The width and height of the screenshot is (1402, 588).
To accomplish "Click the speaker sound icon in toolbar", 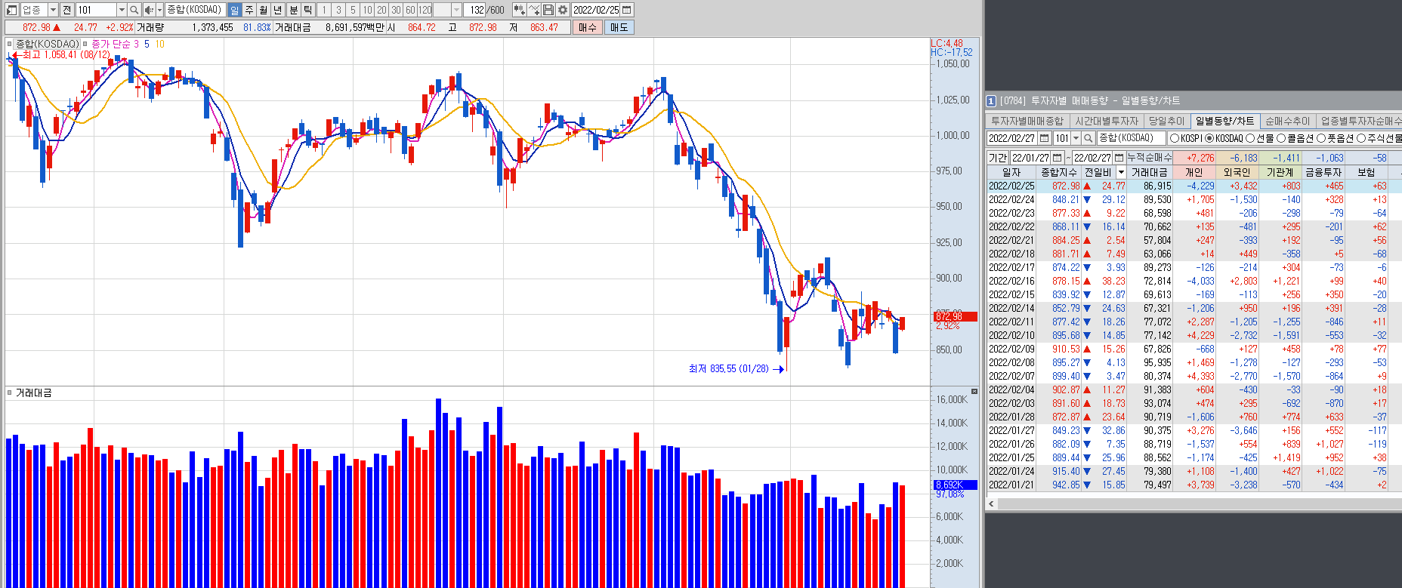I will [149, 10].
